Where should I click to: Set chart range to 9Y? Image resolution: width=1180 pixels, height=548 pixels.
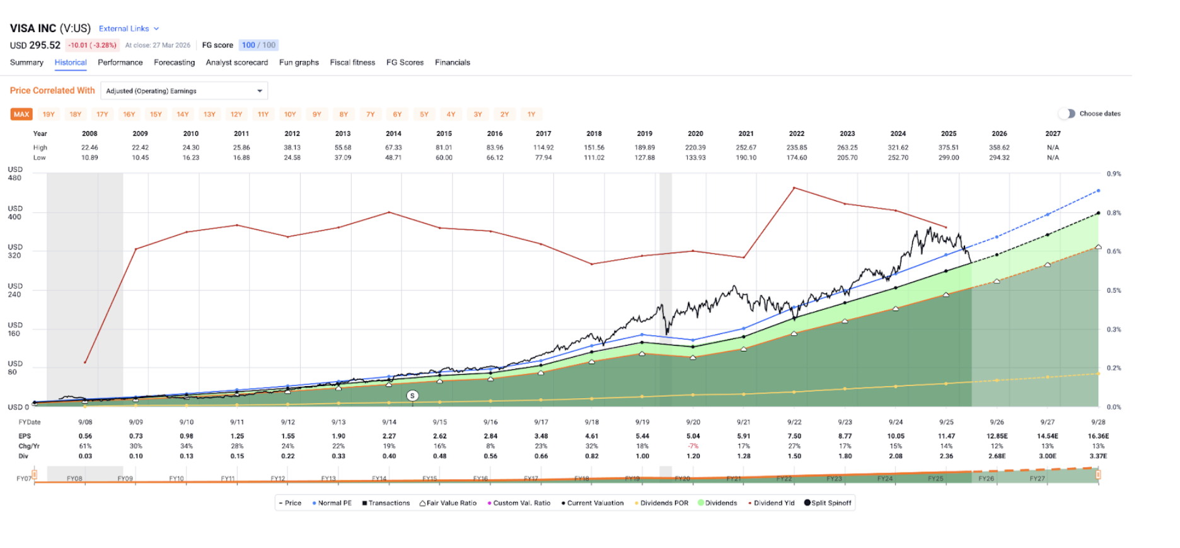point(317,114)
